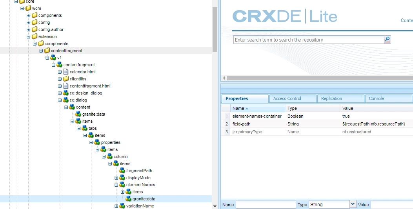Expand the displayMode node
Viewport: 413px width, 209px height.
click(x=116, y=178)
